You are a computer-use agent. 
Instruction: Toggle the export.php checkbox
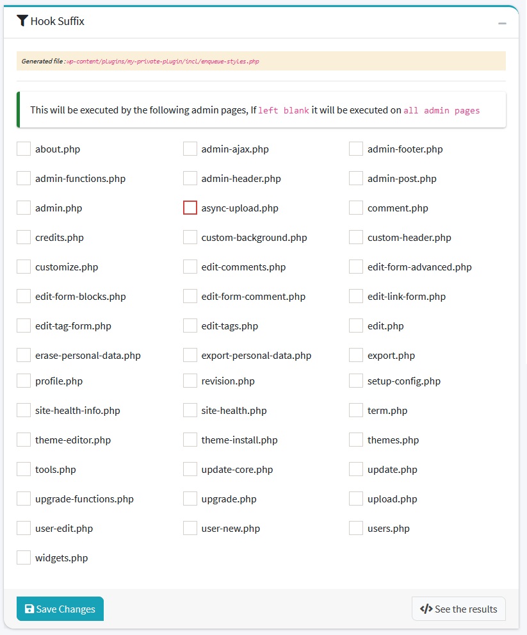pos(356,356)
